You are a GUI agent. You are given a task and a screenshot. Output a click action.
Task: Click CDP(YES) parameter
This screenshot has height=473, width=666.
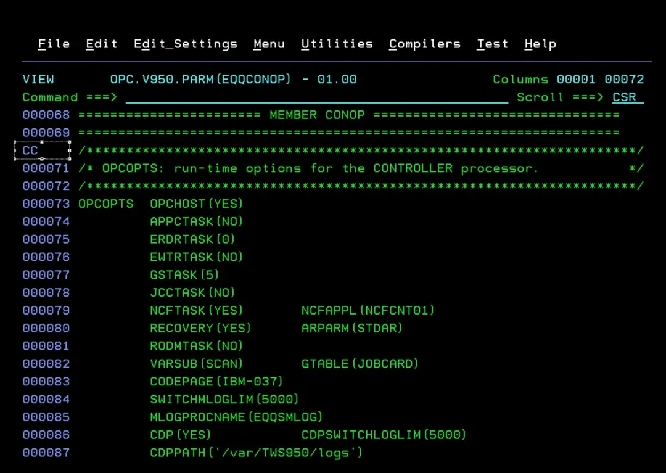coord(181,435)
